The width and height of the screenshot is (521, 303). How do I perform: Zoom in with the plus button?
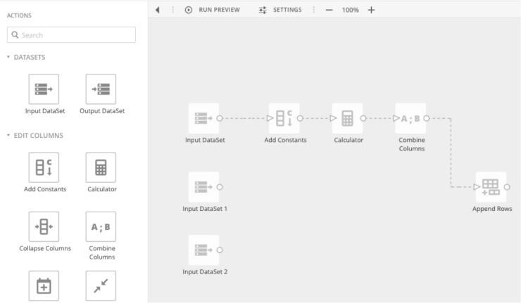[372, 10]
